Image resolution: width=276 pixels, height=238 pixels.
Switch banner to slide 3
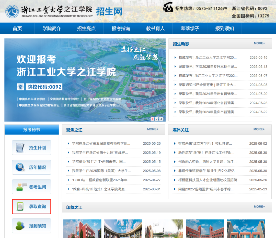pyautogui.click(x=161, y=119)
